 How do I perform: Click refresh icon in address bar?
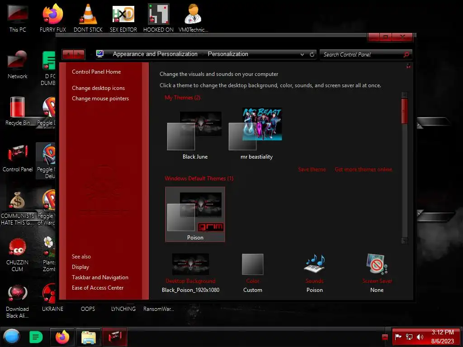pyautogui.click(x=312, y=54)
